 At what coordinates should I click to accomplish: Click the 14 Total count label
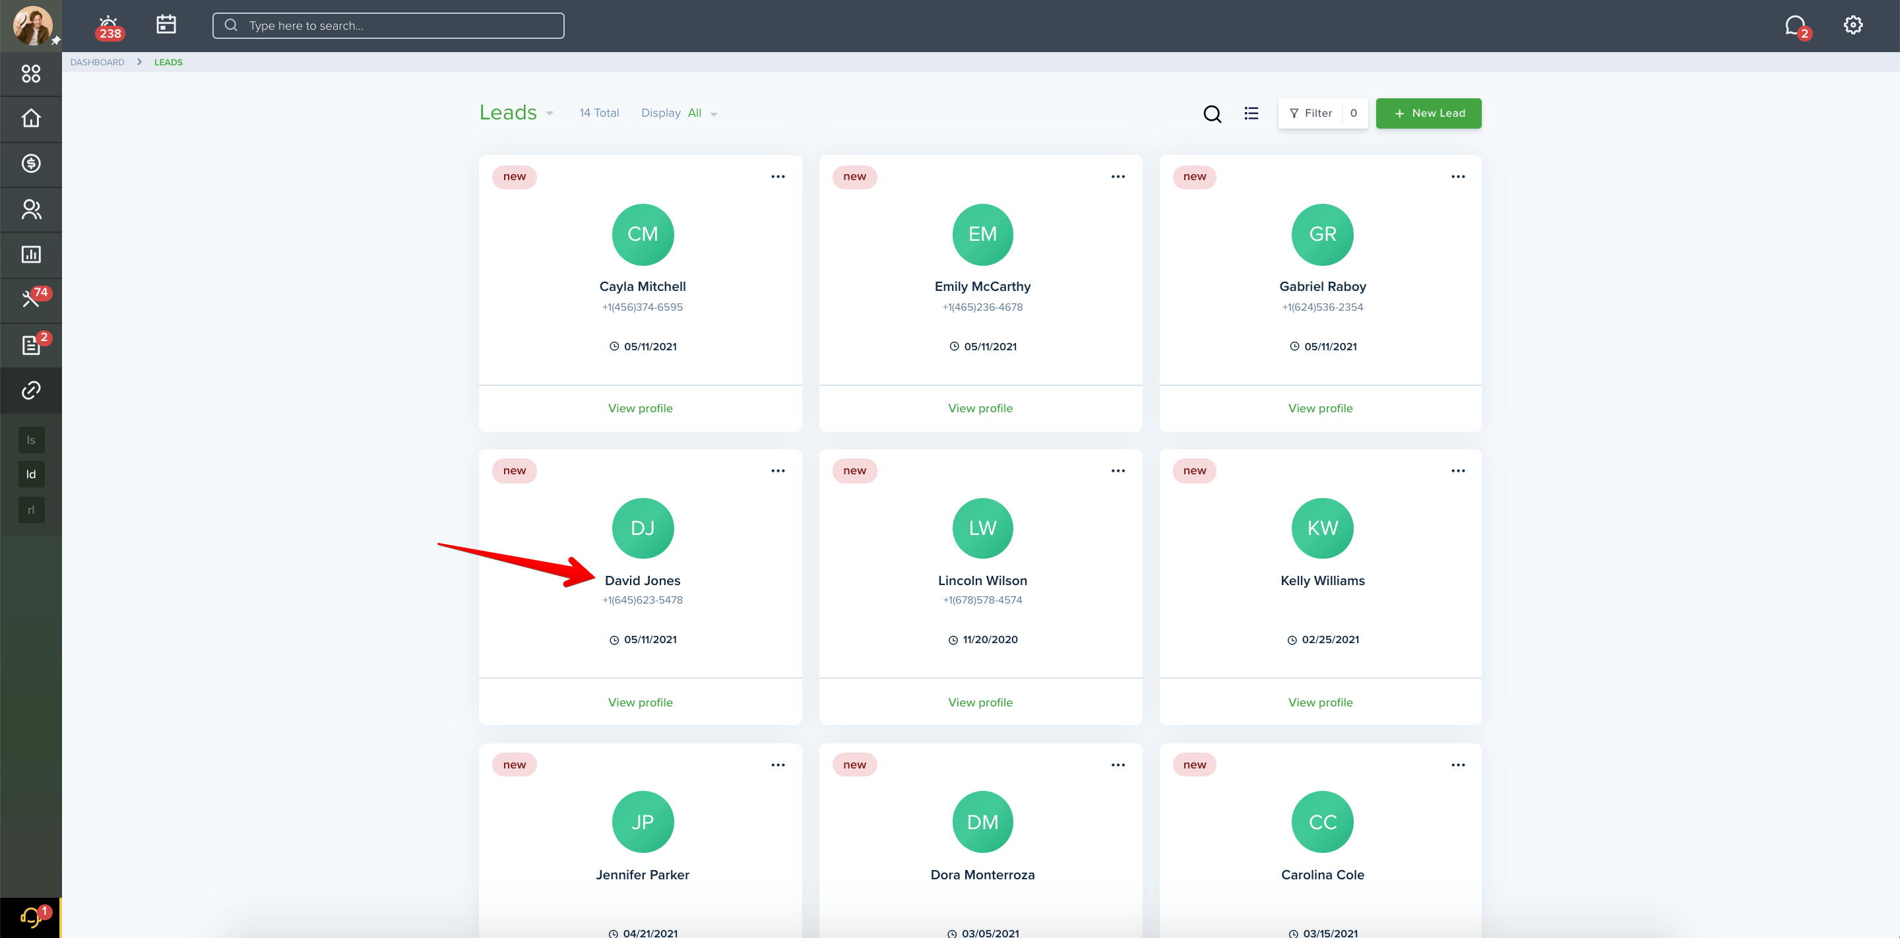[x=599, y=113]
